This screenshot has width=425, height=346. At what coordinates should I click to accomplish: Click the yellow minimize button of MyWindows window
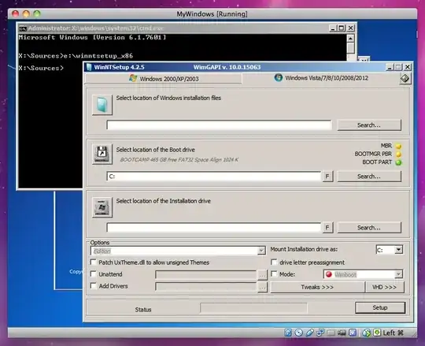coord(26,13)
